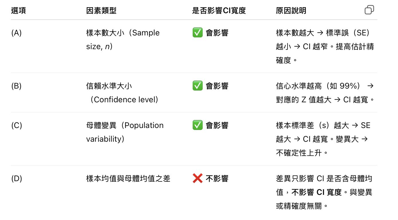Click the copy table icon
Viewport: 398px width, 220px height.
click(369, 10)
